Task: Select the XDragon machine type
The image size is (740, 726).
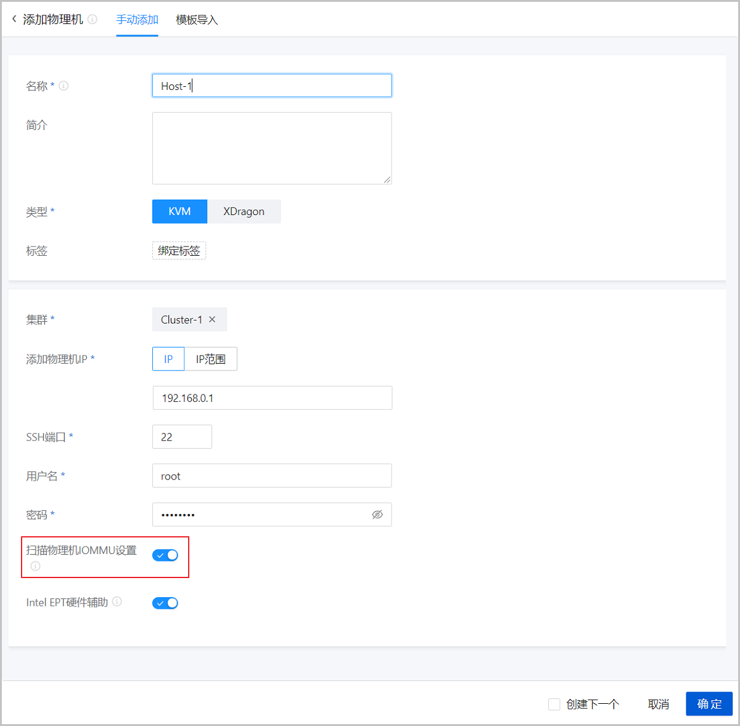Action: point(244,211)
